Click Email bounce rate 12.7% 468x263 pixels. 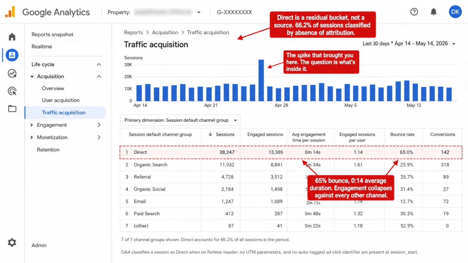tap(407, 201)
